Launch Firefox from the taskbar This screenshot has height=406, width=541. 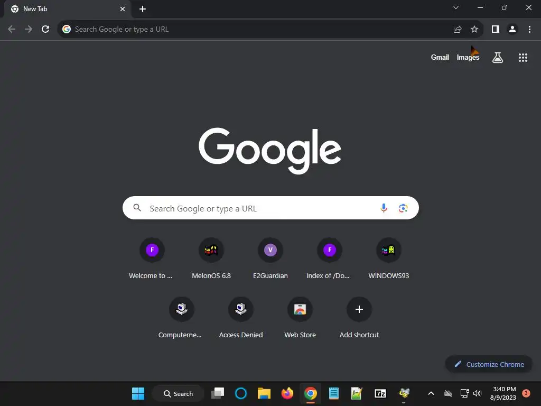287,393
